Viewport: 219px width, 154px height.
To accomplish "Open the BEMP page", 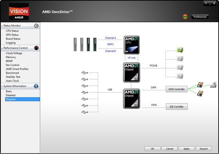I will coord(9,61).
